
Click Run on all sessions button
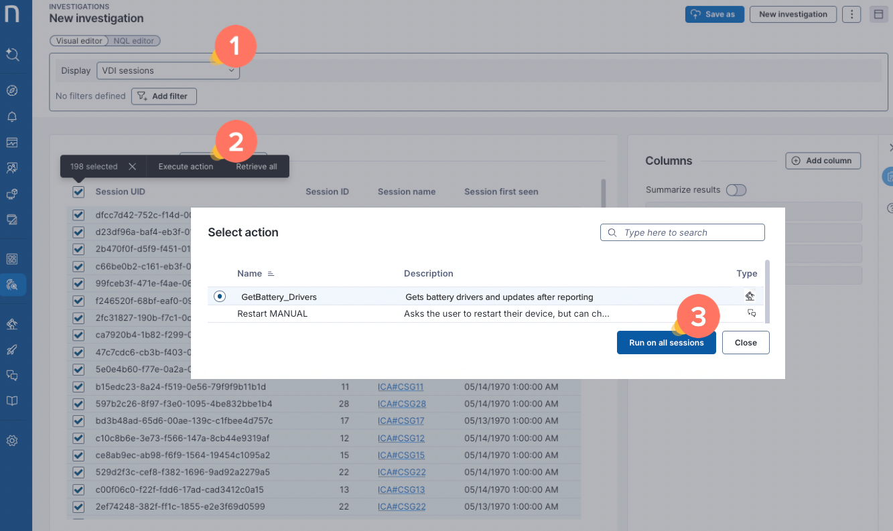666,342
